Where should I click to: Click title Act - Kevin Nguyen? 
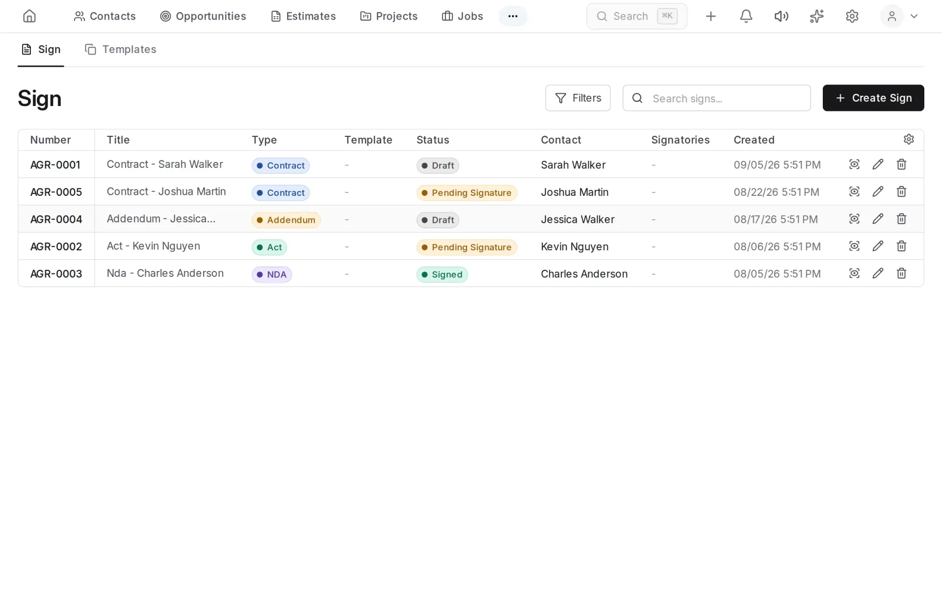click(x=154, y=246)
